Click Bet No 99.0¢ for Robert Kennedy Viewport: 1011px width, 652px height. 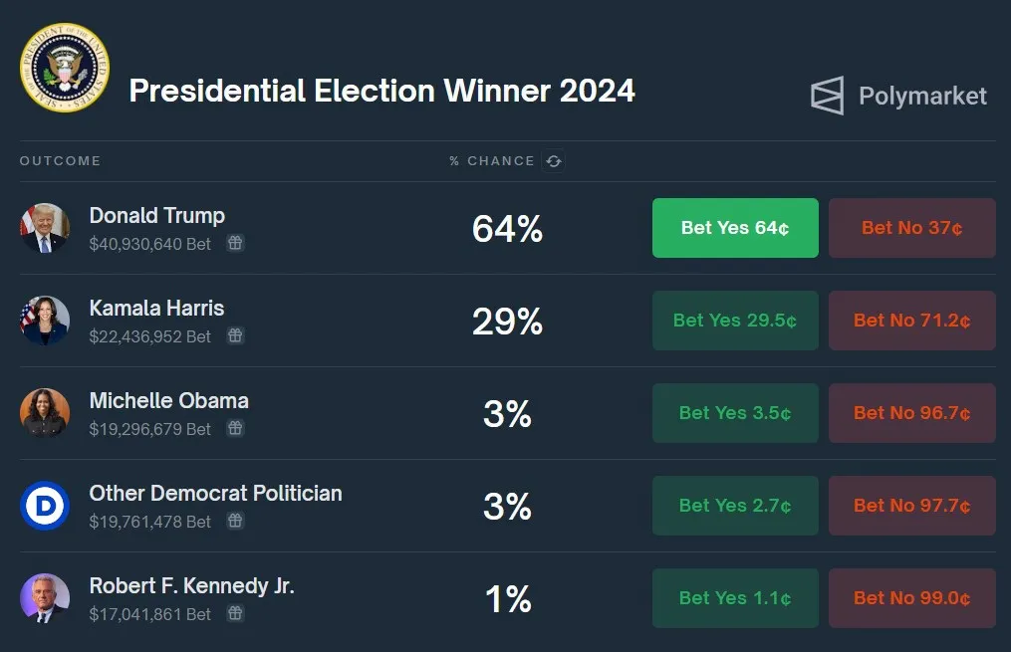point(911,598)
